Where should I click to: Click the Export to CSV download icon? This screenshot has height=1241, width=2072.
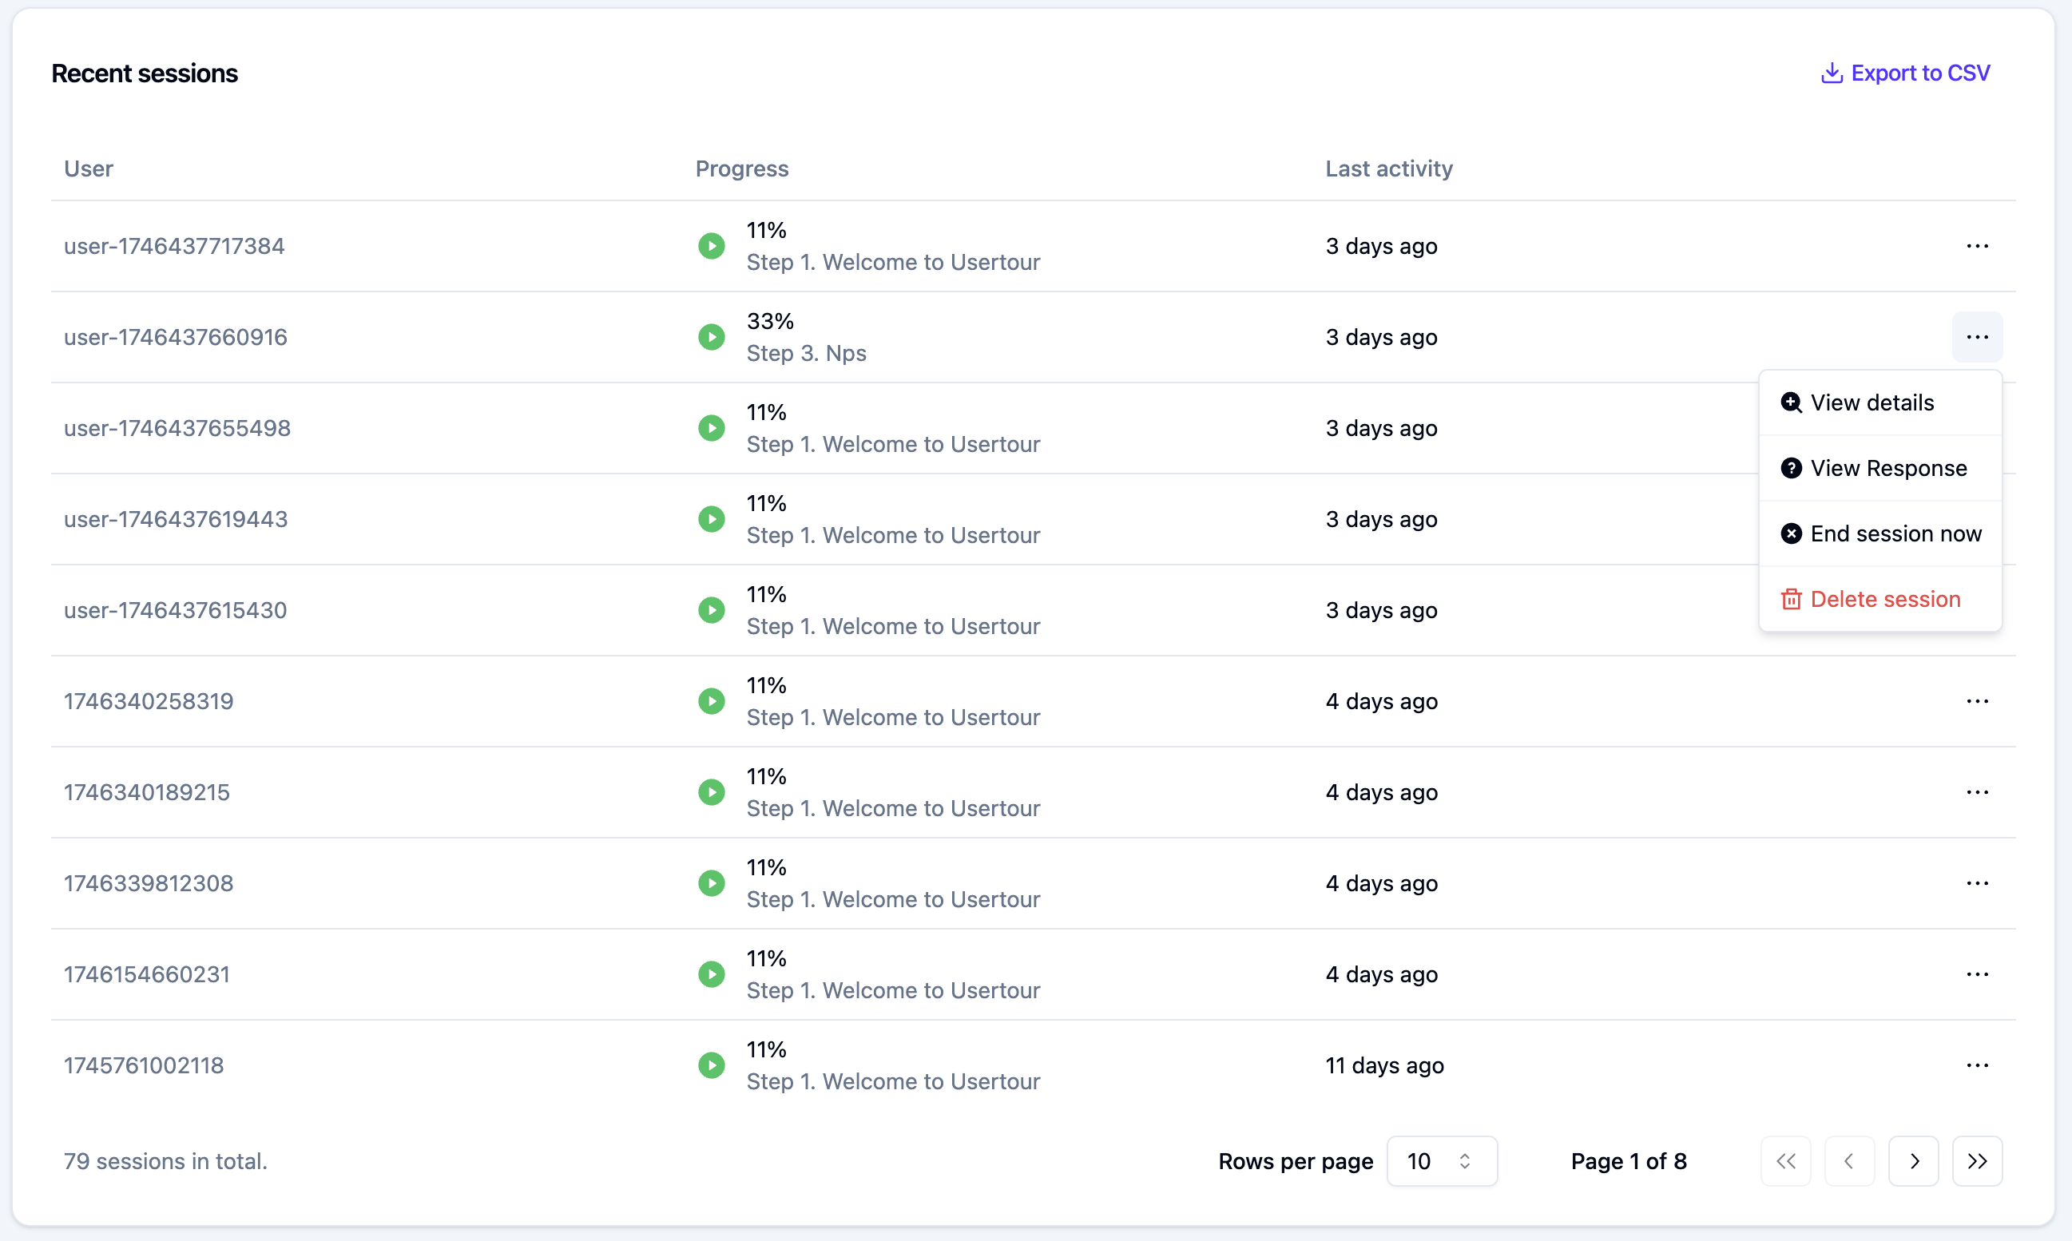[1831, 73]
